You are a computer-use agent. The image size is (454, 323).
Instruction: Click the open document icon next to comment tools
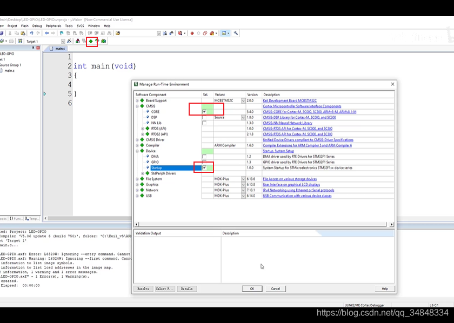tap(118, 33)
